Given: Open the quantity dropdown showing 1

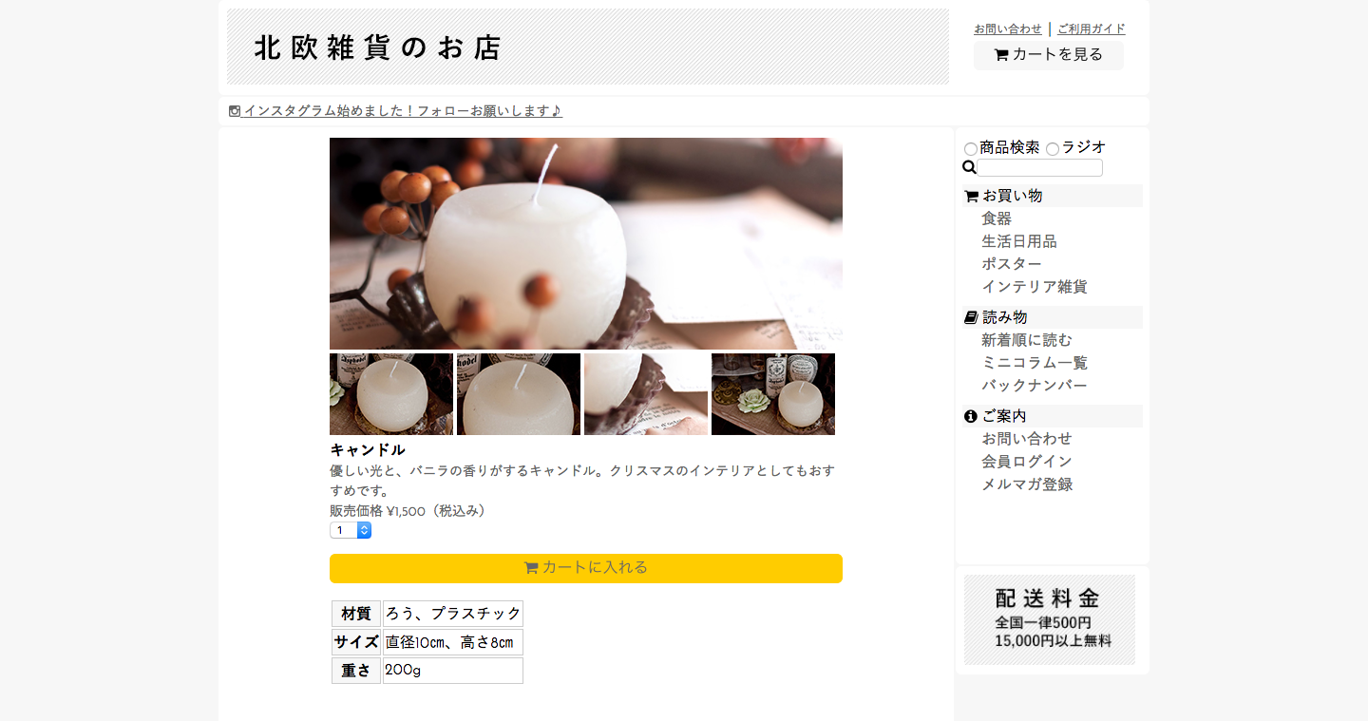Looking at the screenshot, I should (x=351, y=530).
